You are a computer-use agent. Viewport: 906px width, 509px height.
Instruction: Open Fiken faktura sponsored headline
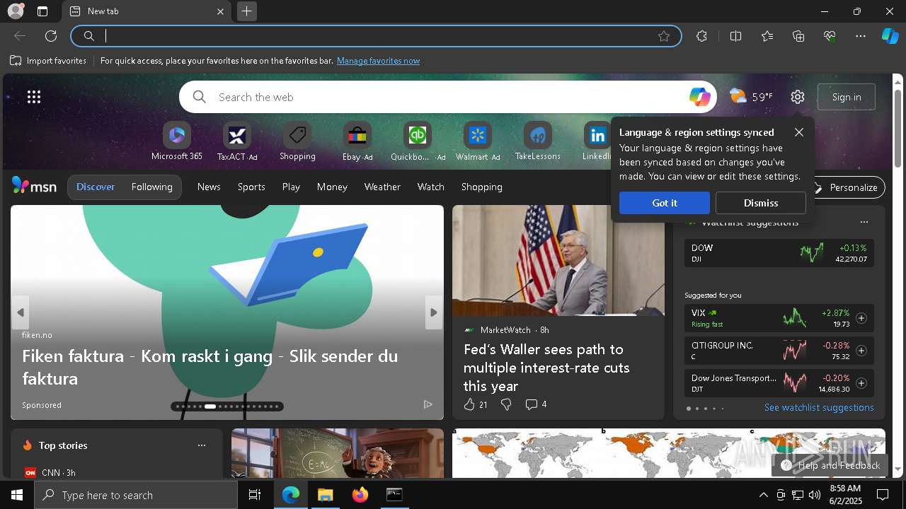[210, 367]
